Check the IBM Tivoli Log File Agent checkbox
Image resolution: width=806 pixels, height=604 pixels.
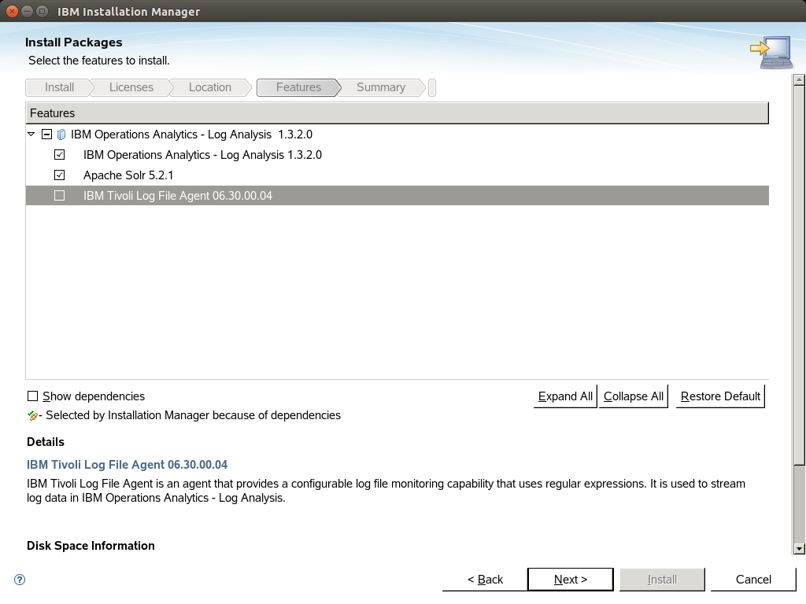click(60, 196)
